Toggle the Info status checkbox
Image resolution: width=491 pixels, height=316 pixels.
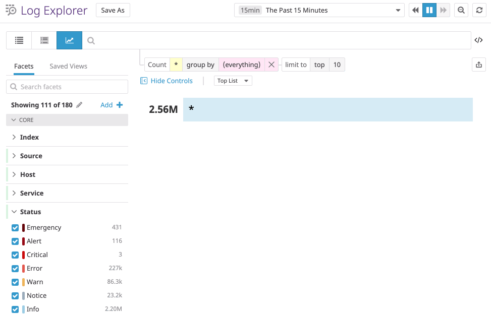point(15,309)
